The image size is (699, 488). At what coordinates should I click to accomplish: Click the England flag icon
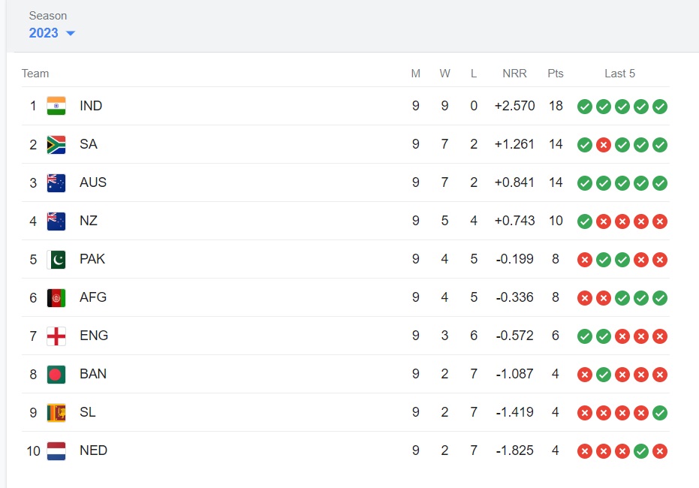tap(56, 336)
